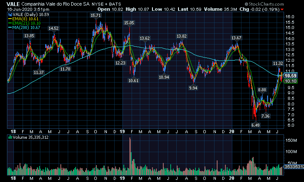Click the 10.94 trough price label
This screenshot has width=304, height=182.
pyautogui.click(x=164, y=77)
